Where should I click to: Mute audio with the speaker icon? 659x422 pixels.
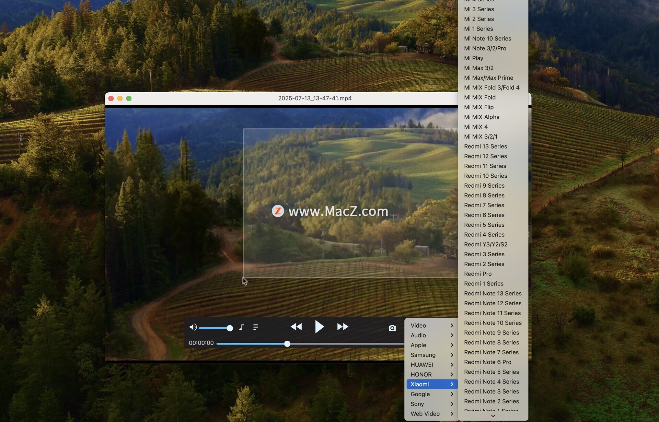[x=193, y=327]
